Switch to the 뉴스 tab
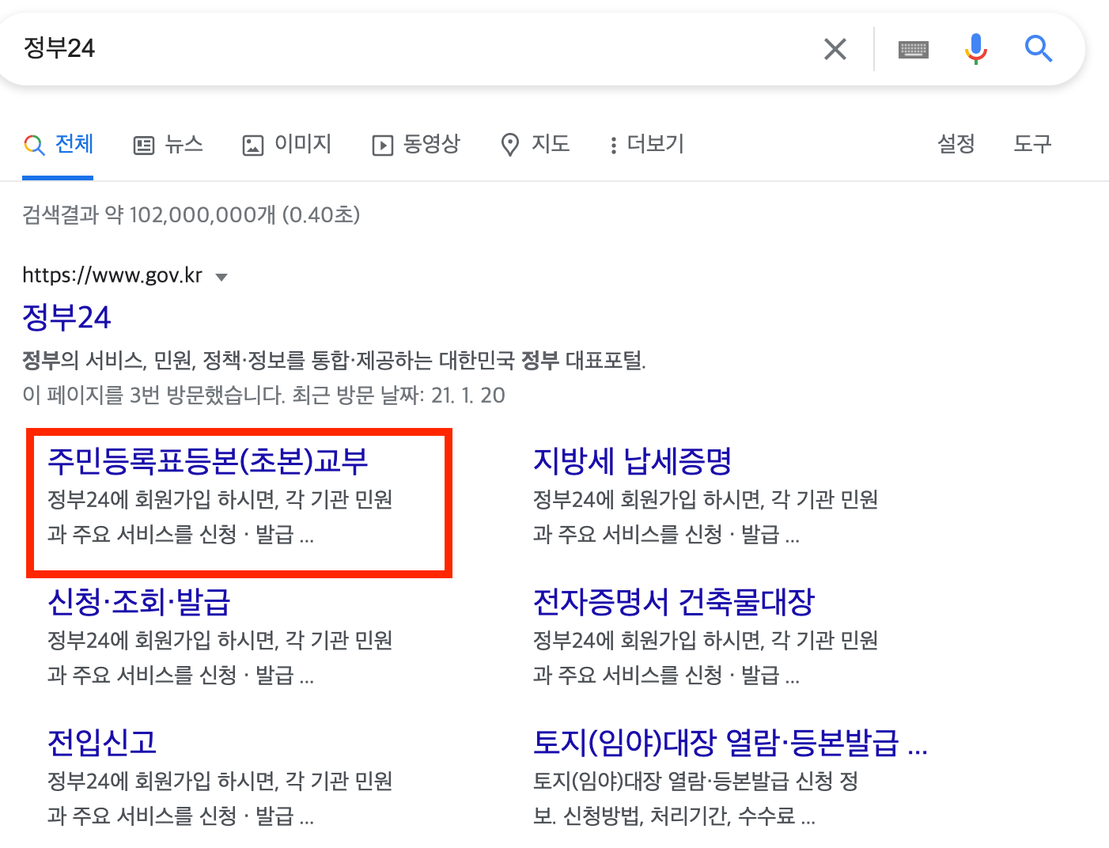 click(168, 145)
